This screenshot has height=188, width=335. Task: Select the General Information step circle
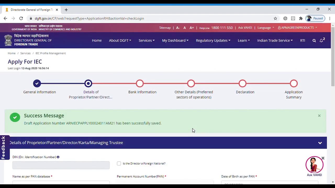(x=37, y=84)
